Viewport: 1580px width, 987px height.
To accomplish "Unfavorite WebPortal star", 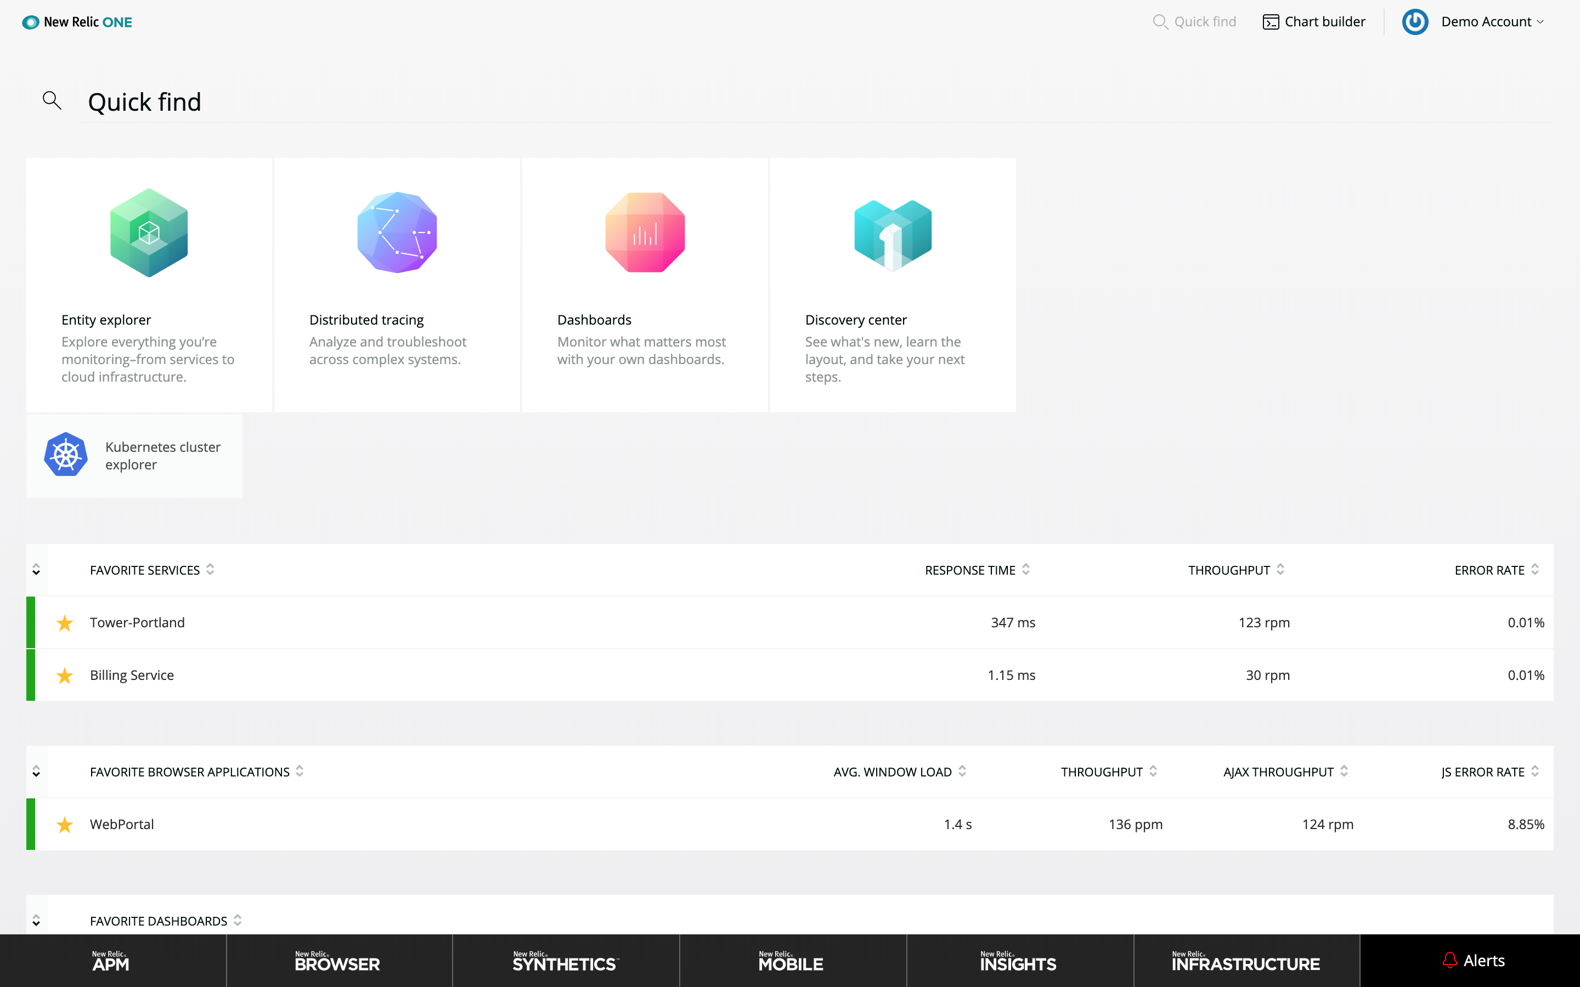I will pyautogui.click(x=65, y=825).
